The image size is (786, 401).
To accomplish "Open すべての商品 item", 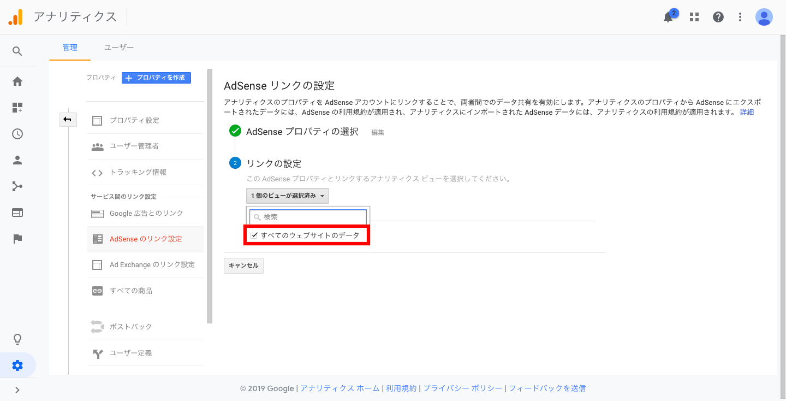I will click(x=131, y=291).
